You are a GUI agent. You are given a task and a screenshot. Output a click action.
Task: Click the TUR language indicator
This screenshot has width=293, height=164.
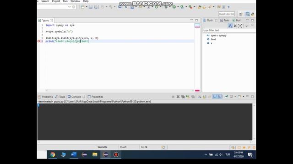tap(228, 154)
